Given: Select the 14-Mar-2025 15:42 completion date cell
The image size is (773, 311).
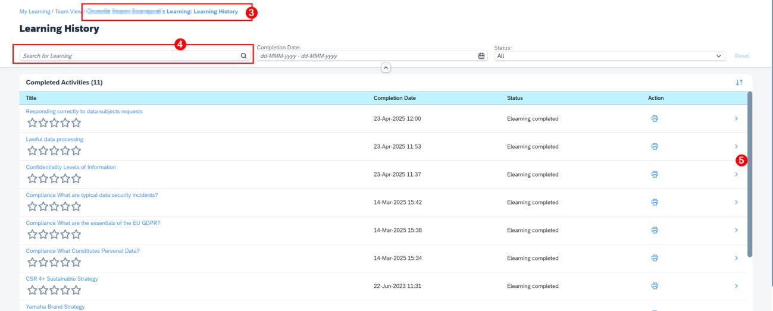Looking at the screenshot, I should 396,202.
